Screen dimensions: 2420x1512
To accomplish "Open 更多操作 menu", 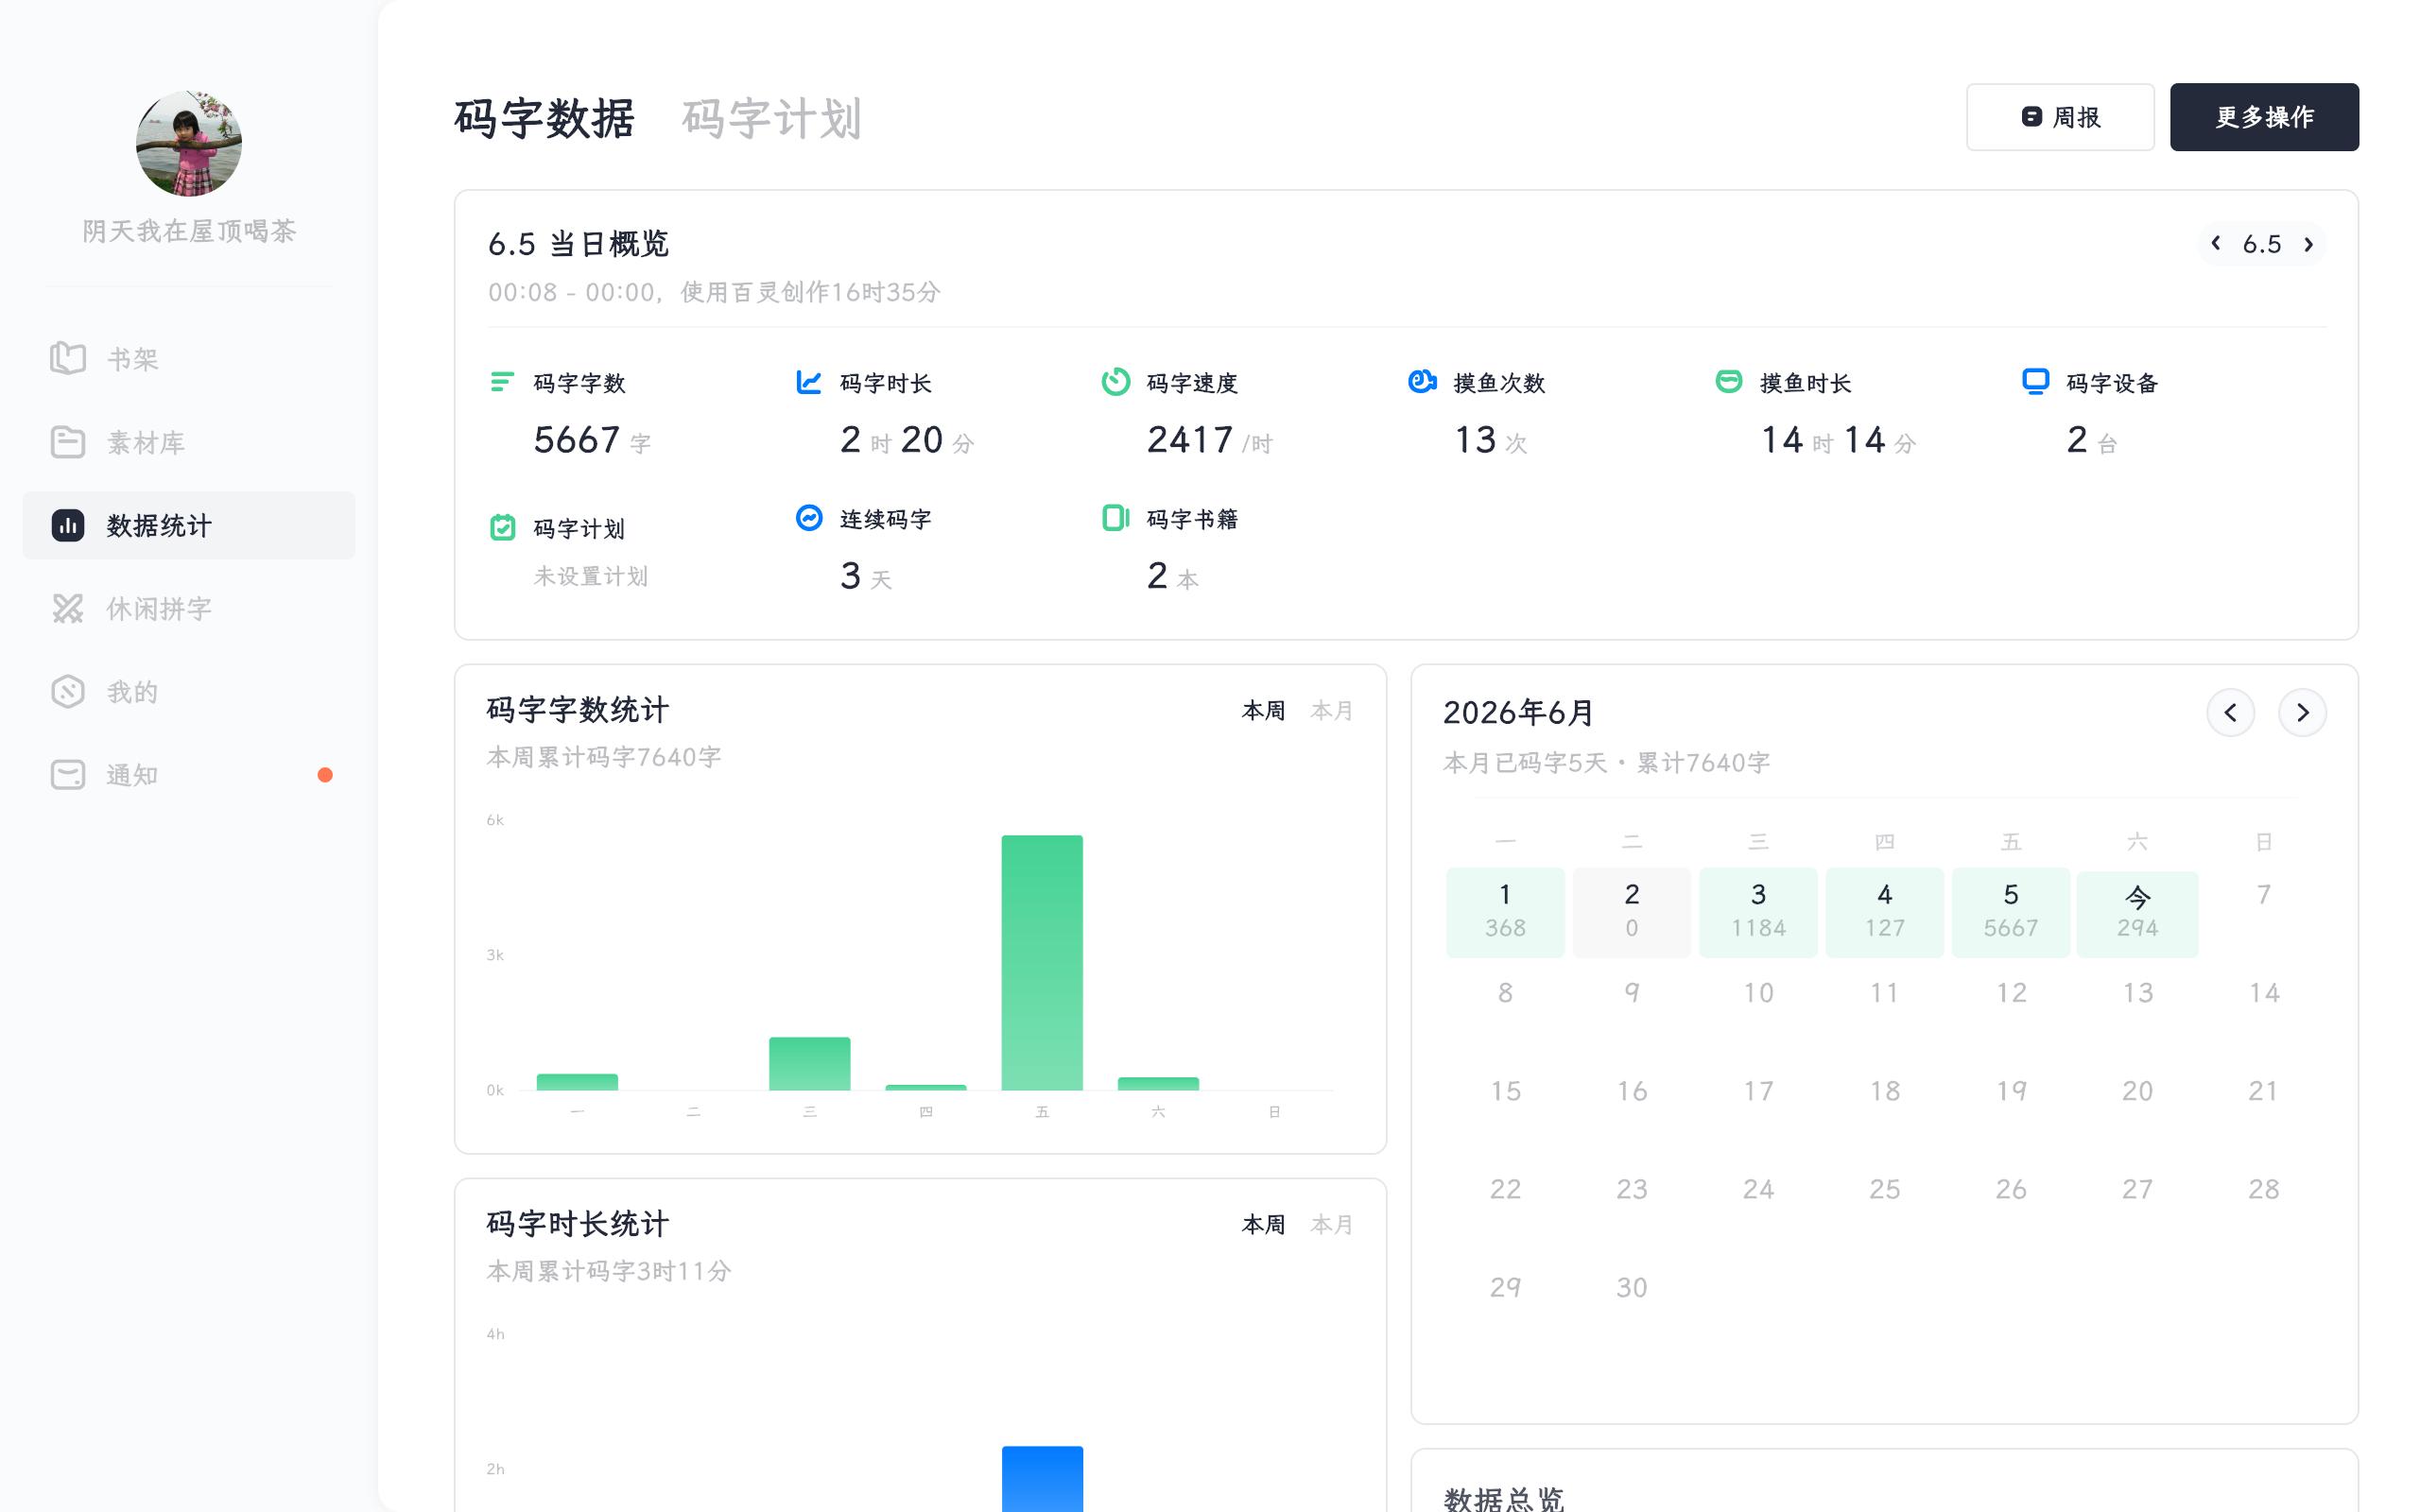I will (x=2264, y=117).
